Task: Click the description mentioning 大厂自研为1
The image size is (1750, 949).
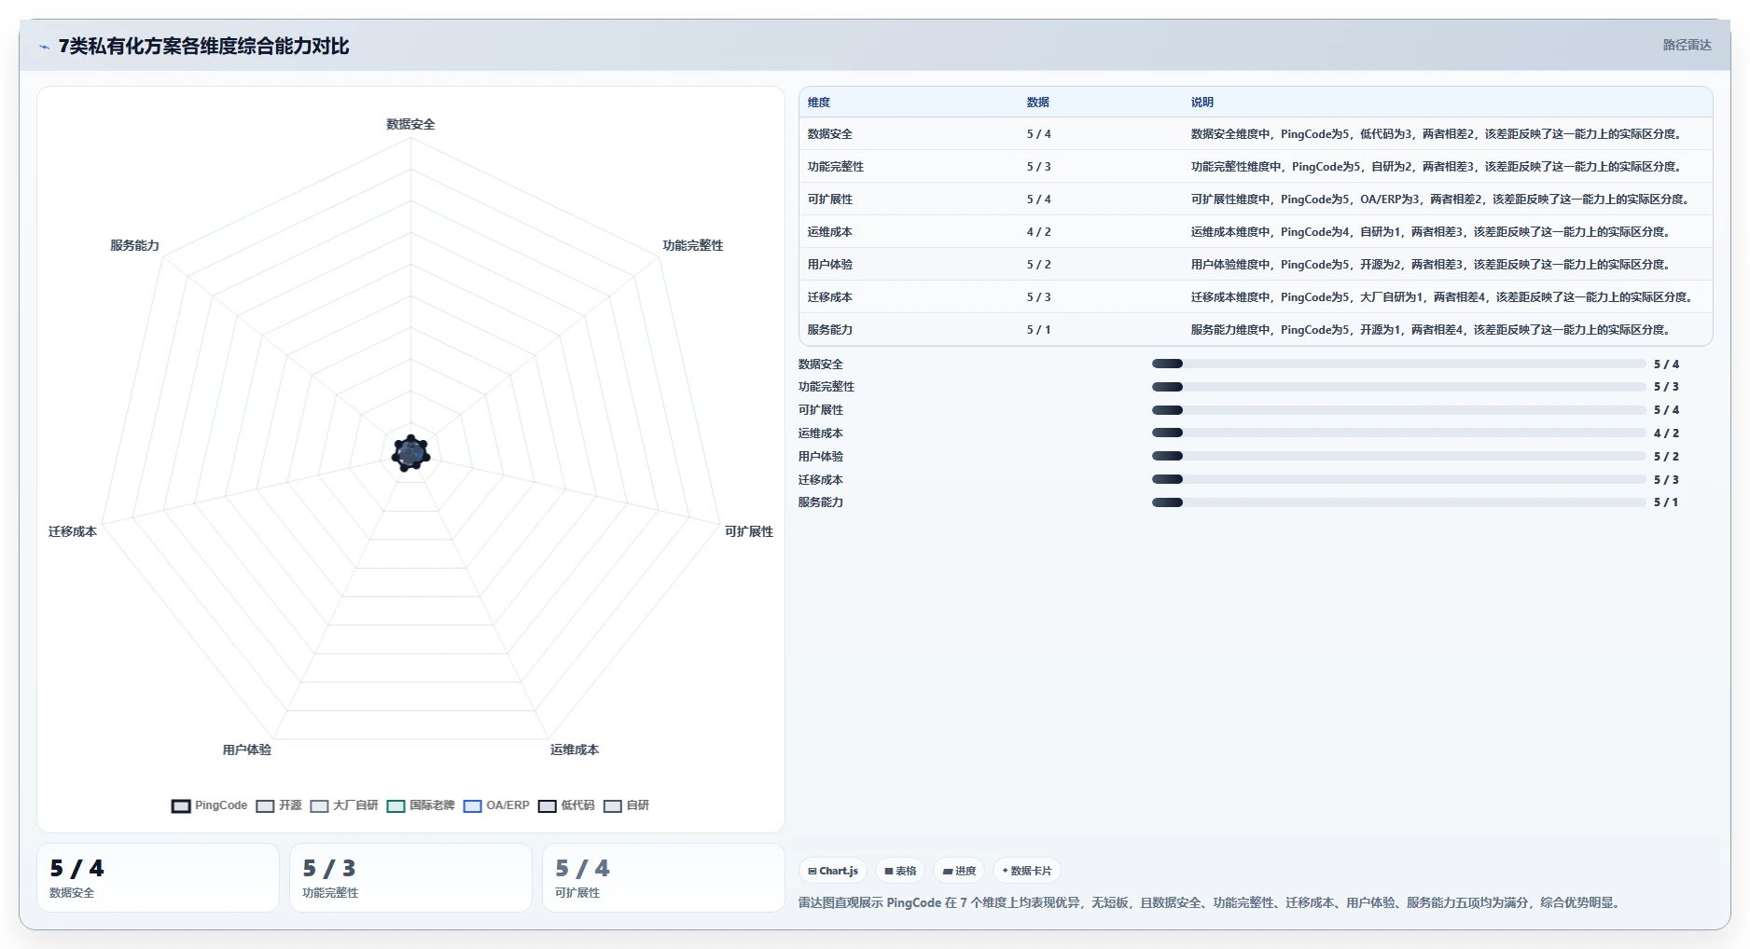Action: (x=1443, y=297)
